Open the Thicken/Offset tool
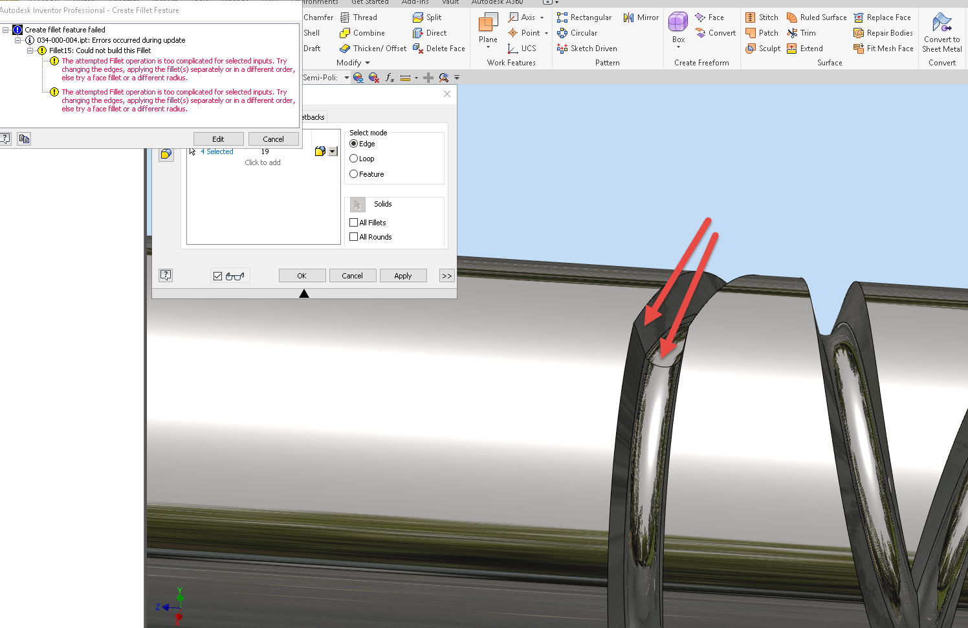 (x=373, y=49)
